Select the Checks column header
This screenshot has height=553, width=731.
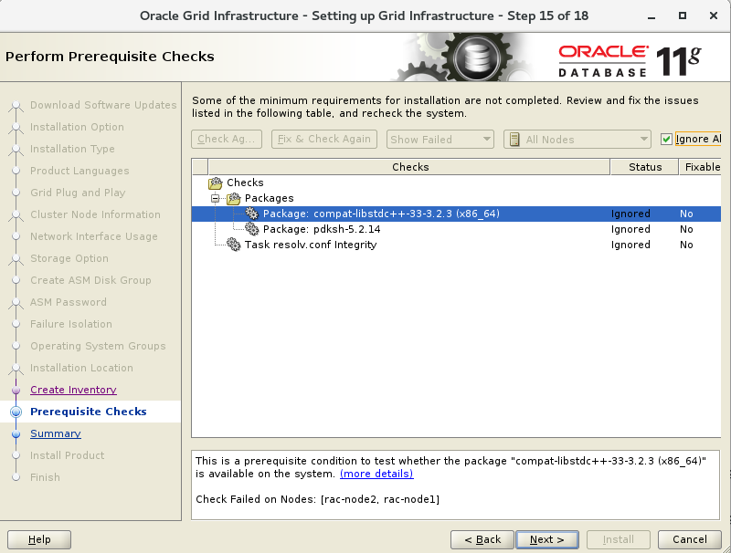[409, 167]
